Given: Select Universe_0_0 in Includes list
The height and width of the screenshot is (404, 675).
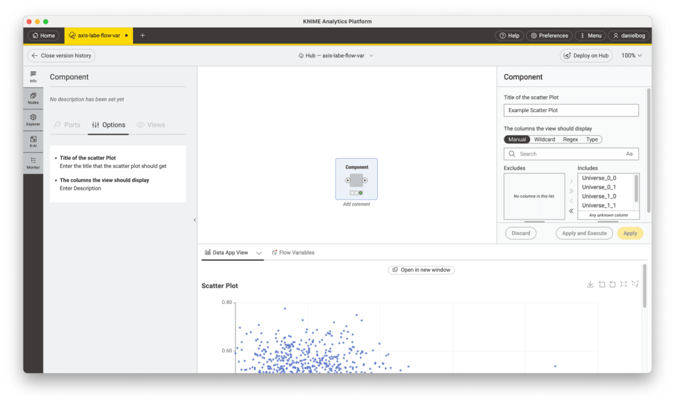Looking at the screenshot, I should (606, 178).
